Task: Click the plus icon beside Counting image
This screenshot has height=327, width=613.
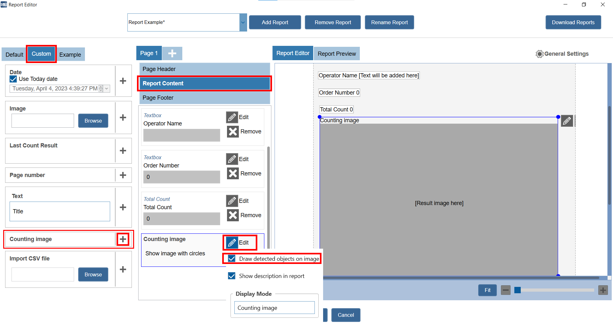Action: 123,239
